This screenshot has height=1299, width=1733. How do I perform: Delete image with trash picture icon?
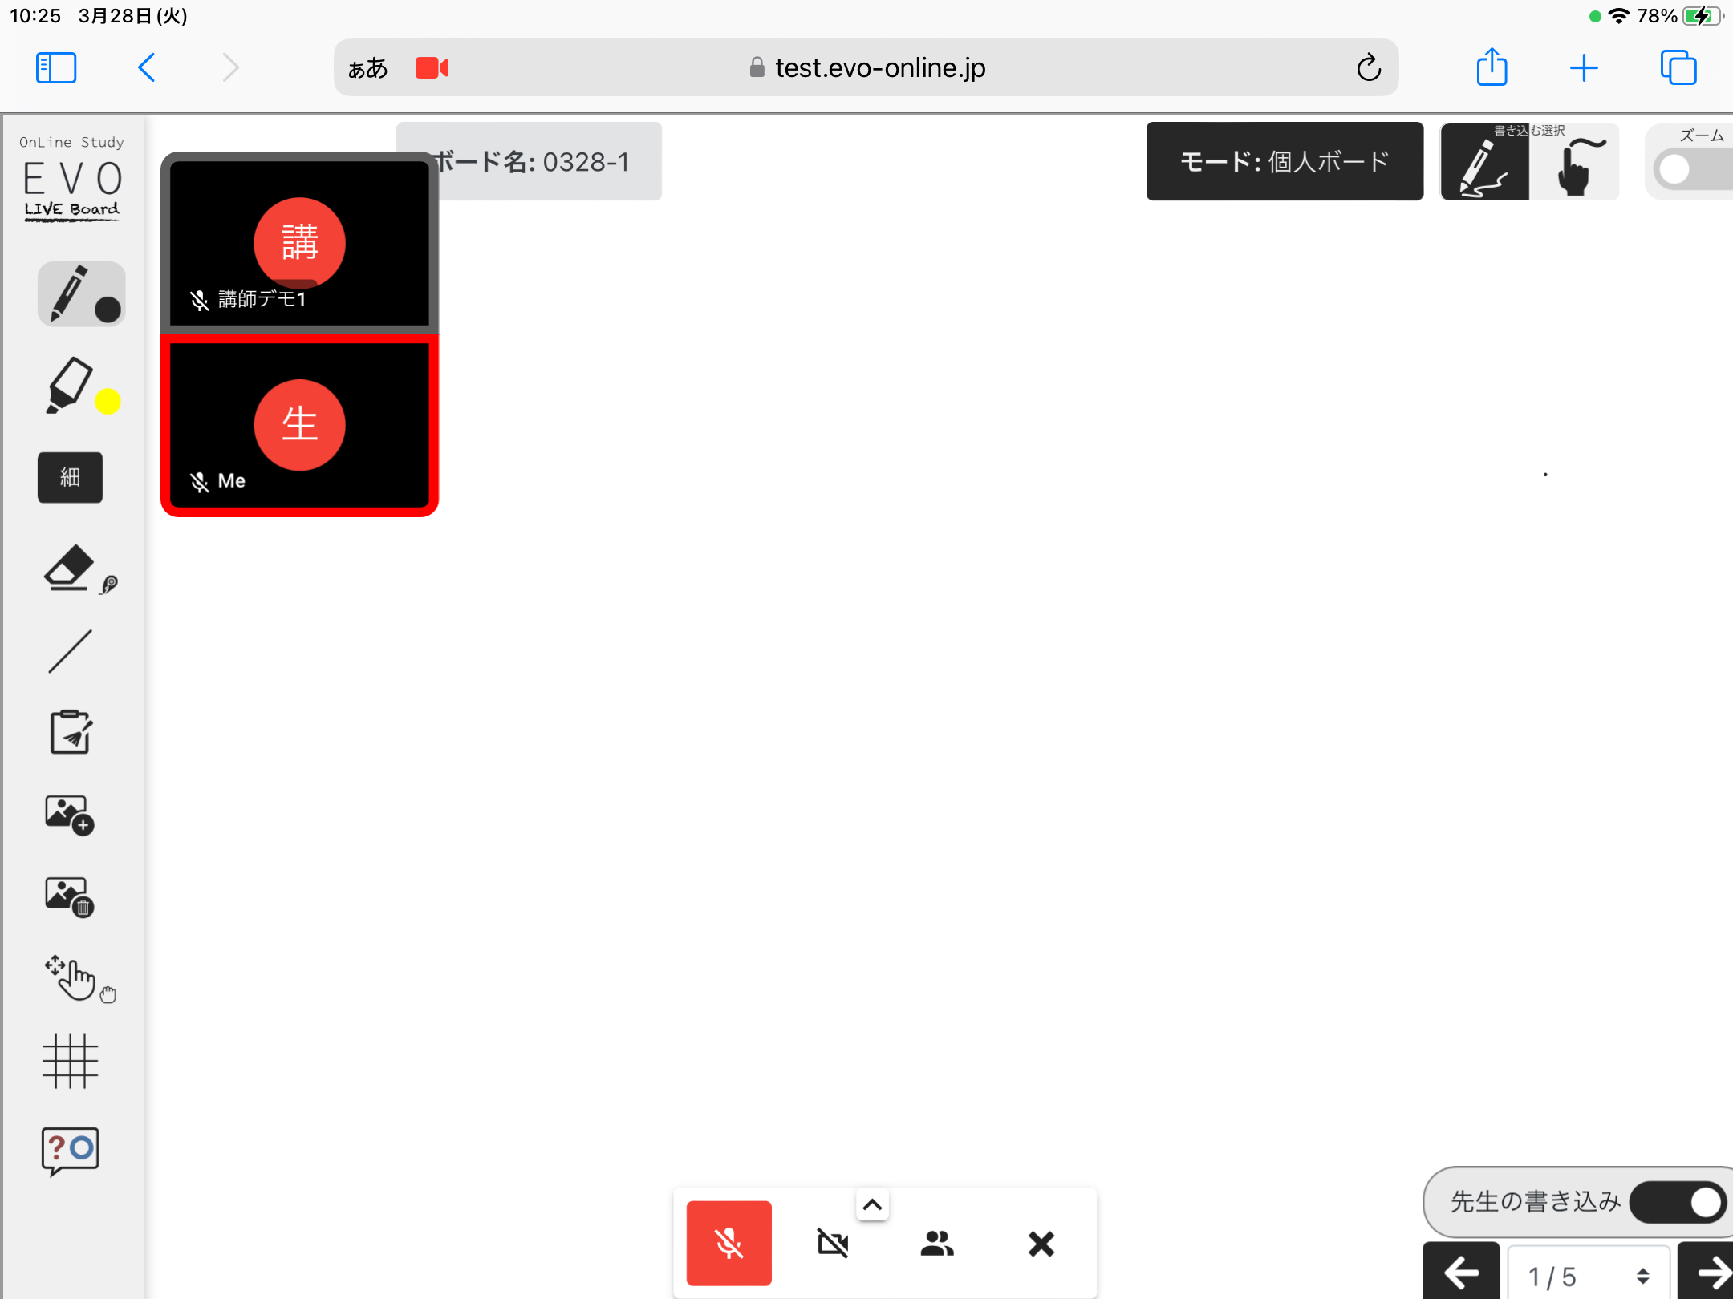pyautogui.click(x=70, y=896)
